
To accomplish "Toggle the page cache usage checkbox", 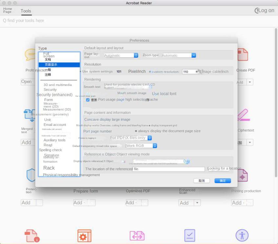I will 88,100.
